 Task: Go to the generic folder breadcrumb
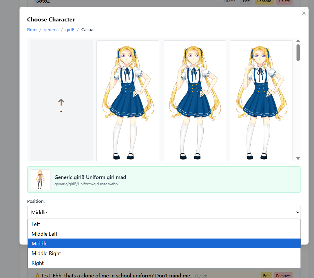click(x=51, y=30)
